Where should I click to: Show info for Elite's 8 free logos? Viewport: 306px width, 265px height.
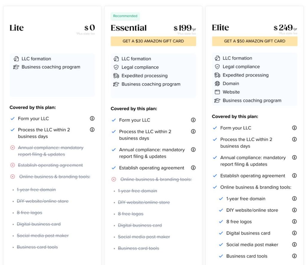tap(294, 221)
